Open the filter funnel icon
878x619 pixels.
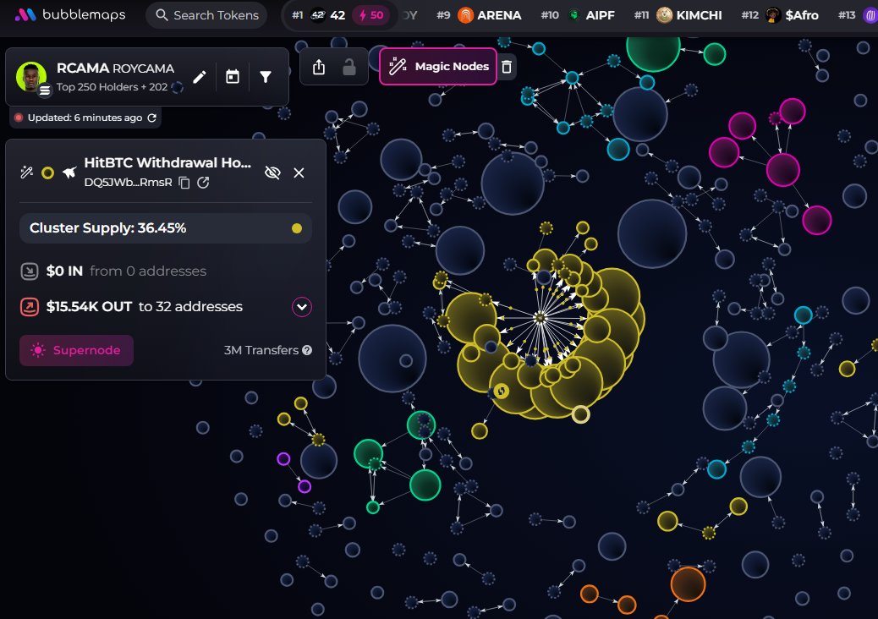click(266, 77)
